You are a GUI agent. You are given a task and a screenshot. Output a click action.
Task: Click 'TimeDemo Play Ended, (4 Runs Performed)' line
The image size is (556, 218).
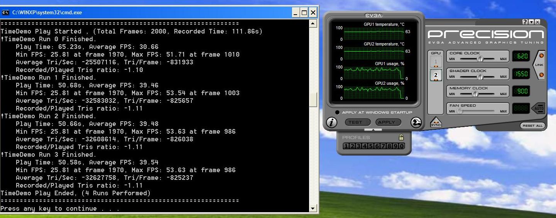point(76,193)
